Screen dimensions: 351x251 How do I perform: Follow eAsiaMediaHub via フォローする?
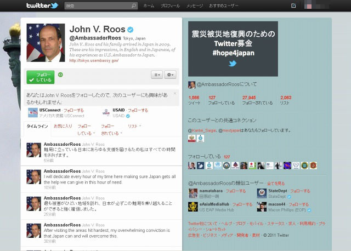(242, 204)
